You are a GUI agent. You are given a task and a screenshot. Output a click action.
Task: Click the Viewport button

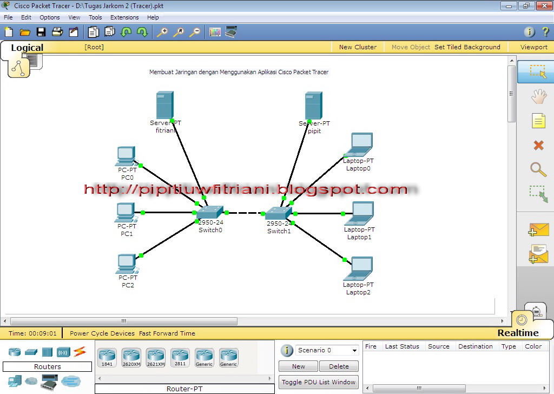533,47
